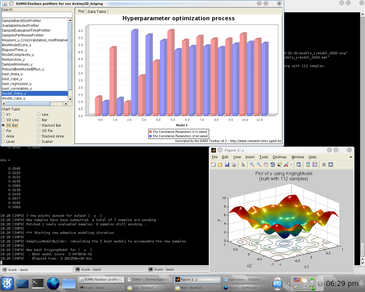Click the Zoom In tool in figure toolbar

tap(252, 165)
